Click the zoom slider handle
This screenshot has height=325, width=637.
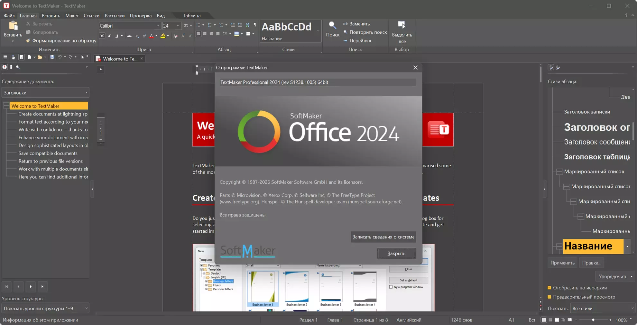coord(593,320)
